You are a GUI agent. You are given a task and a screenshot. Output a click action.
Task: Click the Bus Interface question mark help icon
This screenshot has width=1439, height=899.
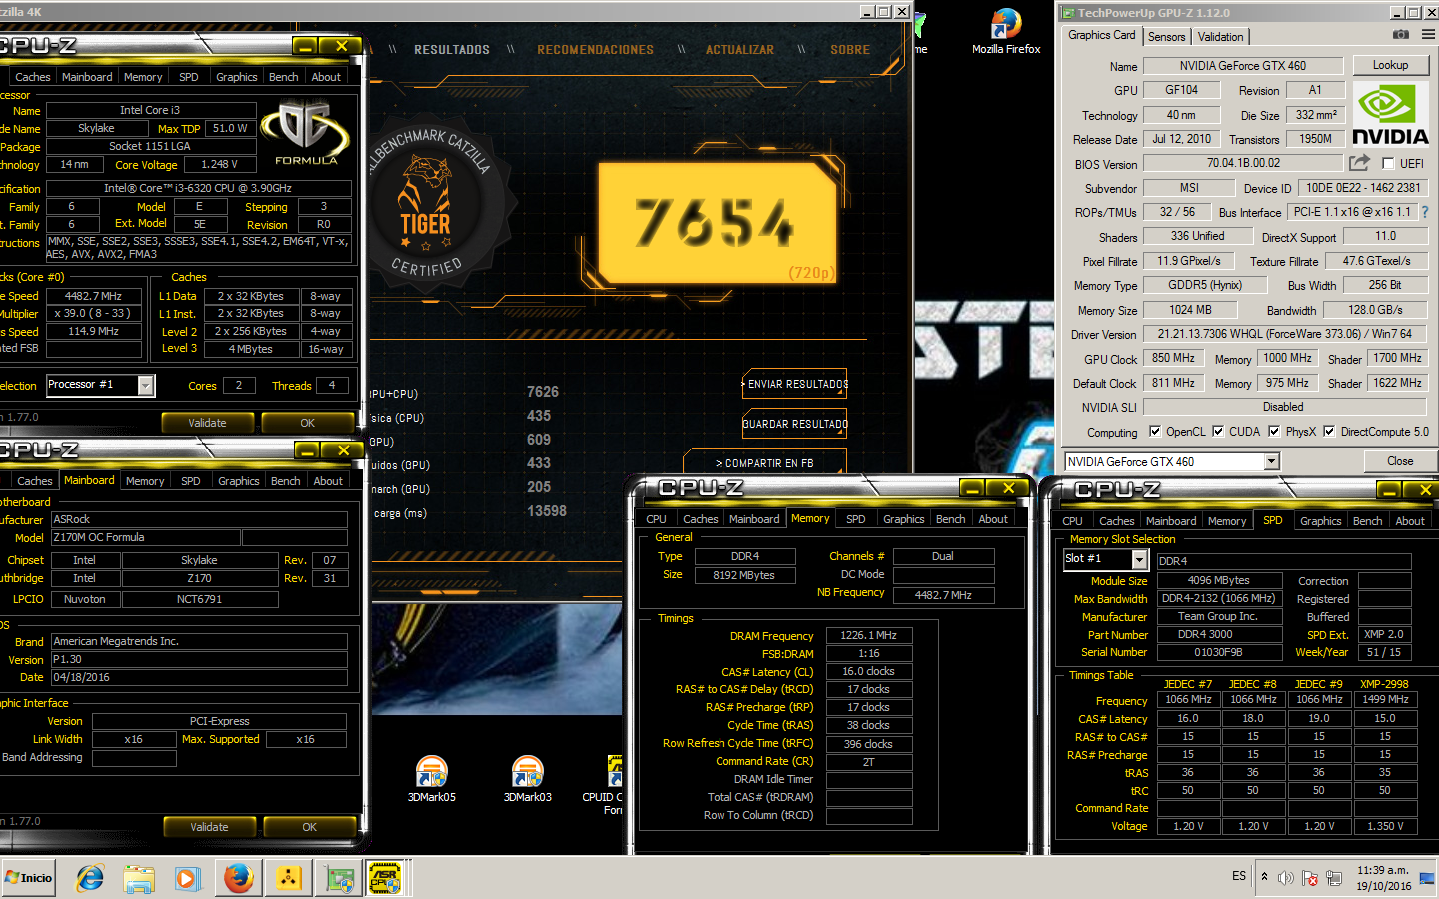click(x=1425, y=212)
